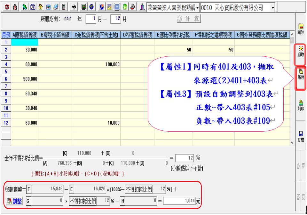Click the starting month input field

(91, 19)
